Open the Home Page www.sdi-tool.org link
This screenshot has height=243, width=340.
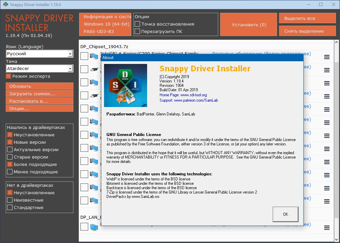click(183, 95)
